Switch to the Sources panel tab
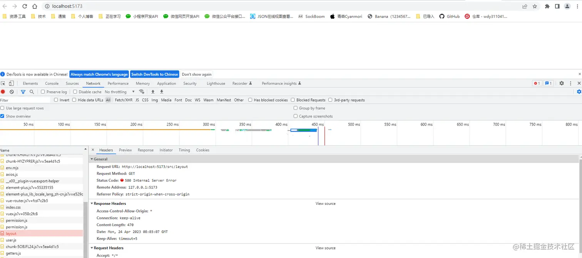 (72, 83)
